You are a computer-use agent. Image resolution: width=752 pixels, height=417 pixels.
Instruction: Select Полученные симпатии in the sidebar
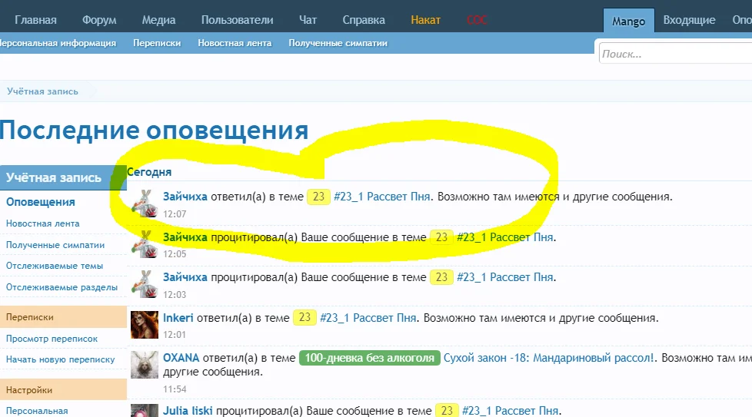[x=55, y=245]
